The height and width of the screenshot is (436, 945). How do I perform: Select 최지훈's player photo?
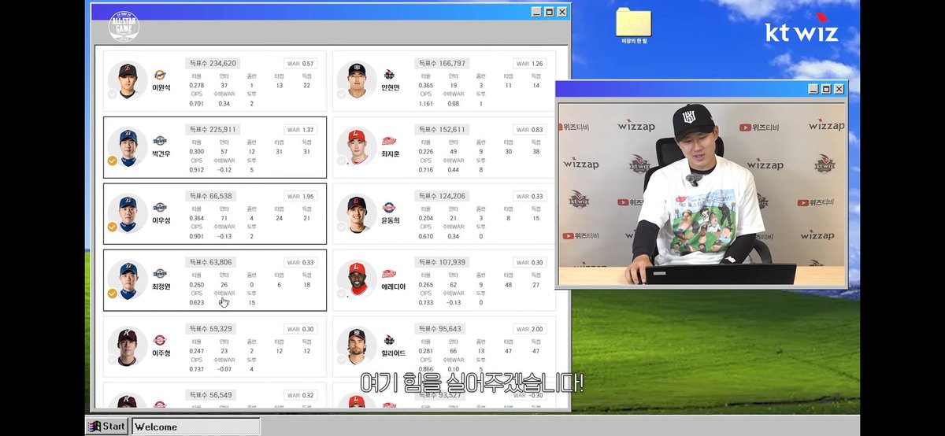coord(357,146)
